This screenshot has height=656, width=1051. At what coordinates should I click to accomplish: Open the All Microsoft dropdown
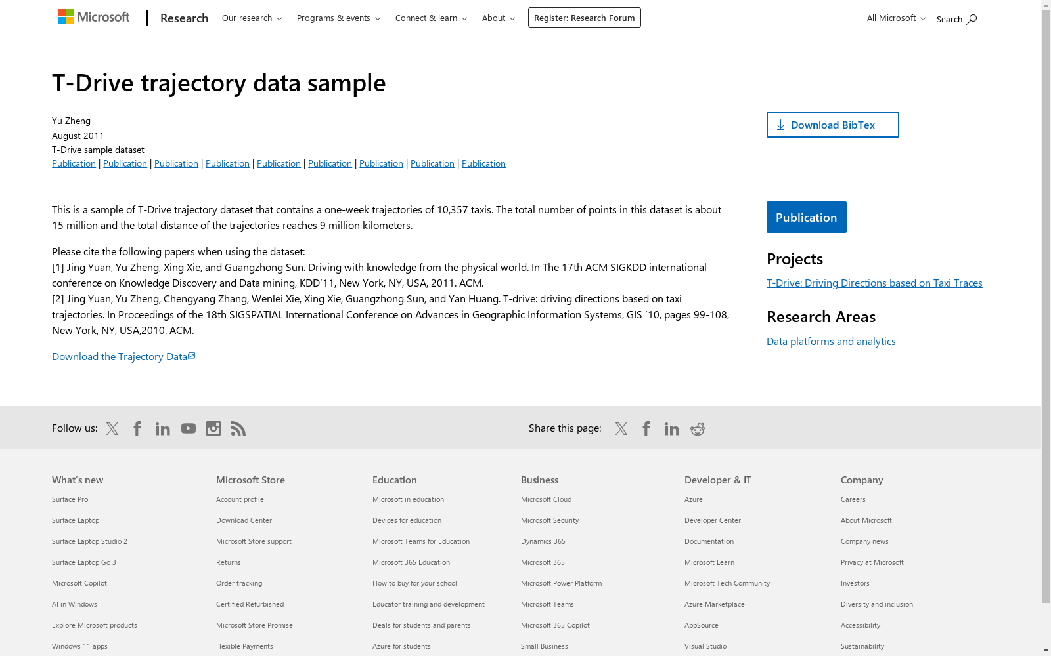pos(896,18)
